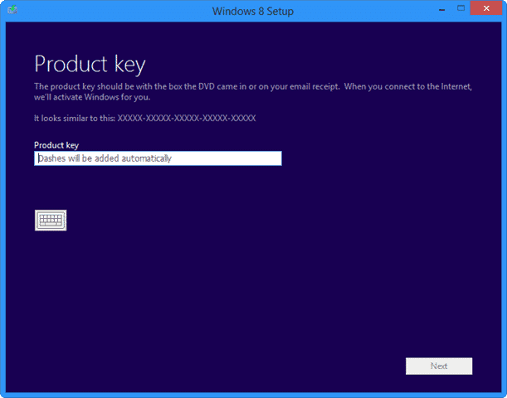Click the 'Windows 8 Setup' title bar text
This screenshot has width=507, height=398.
[253, 11]
